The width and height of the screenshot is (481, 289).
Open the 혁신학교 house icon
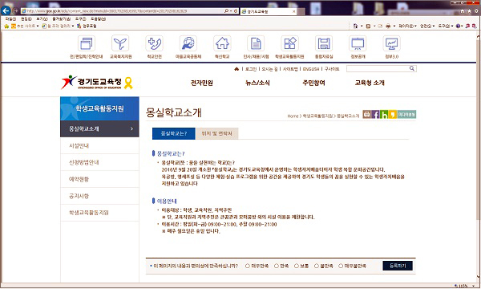pos(222,43)
